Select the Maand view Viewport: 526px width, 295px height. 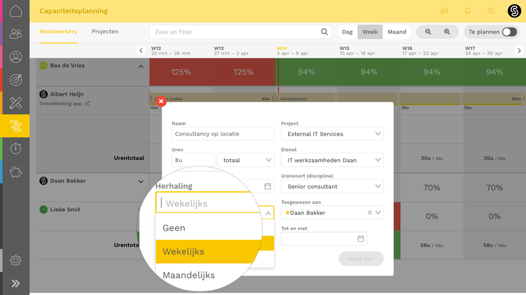397,32
